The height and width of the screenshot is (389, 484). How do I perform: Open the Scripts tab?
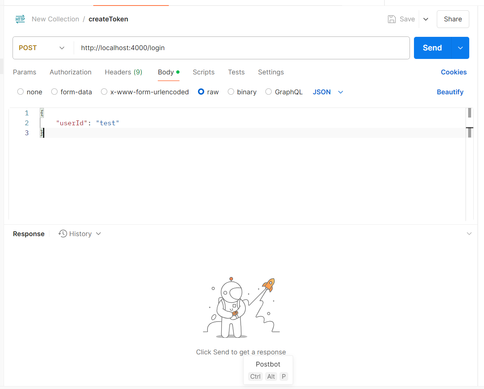[x=203, y=72]
